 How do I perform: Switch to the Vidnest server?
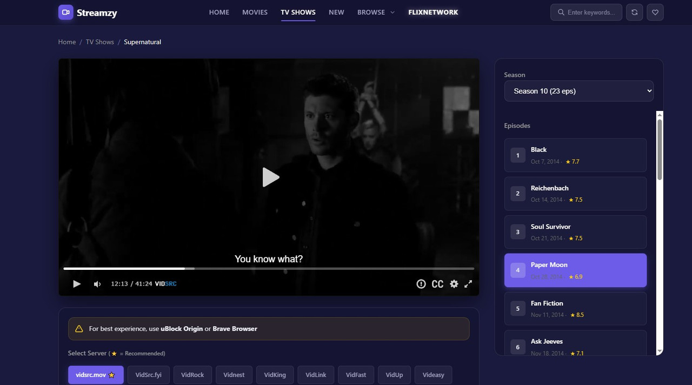click(x=234, y=375)
